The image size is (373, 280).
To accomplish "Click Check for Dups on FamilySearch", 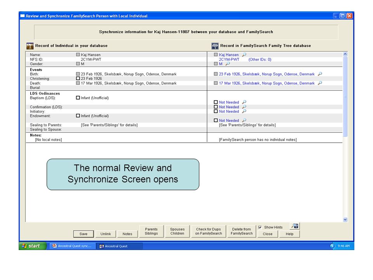I will 209,231.
